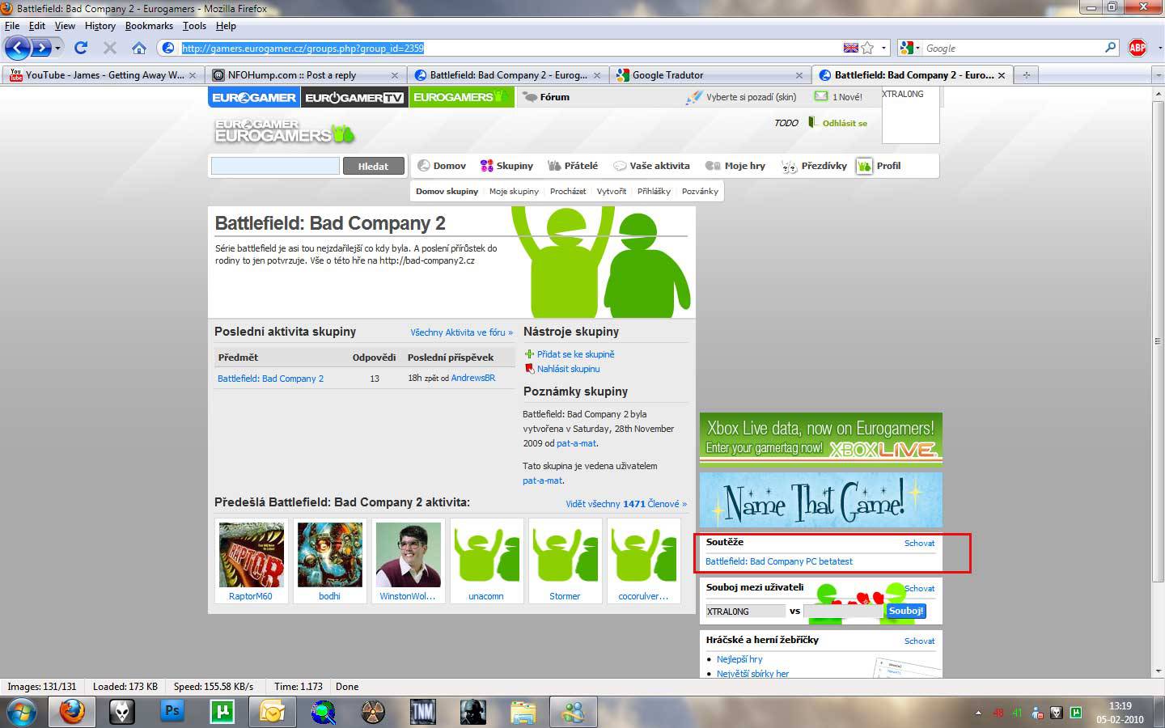Open Přátelé friends navigation
The image size is (1165, 728).
(573, 166)
